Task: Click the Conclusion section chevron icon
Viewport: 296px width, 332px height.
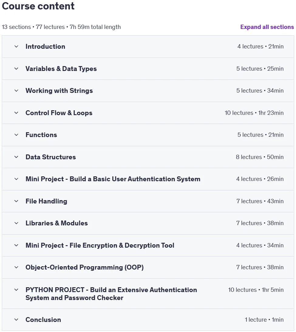Action: click(x=16, y=320)
